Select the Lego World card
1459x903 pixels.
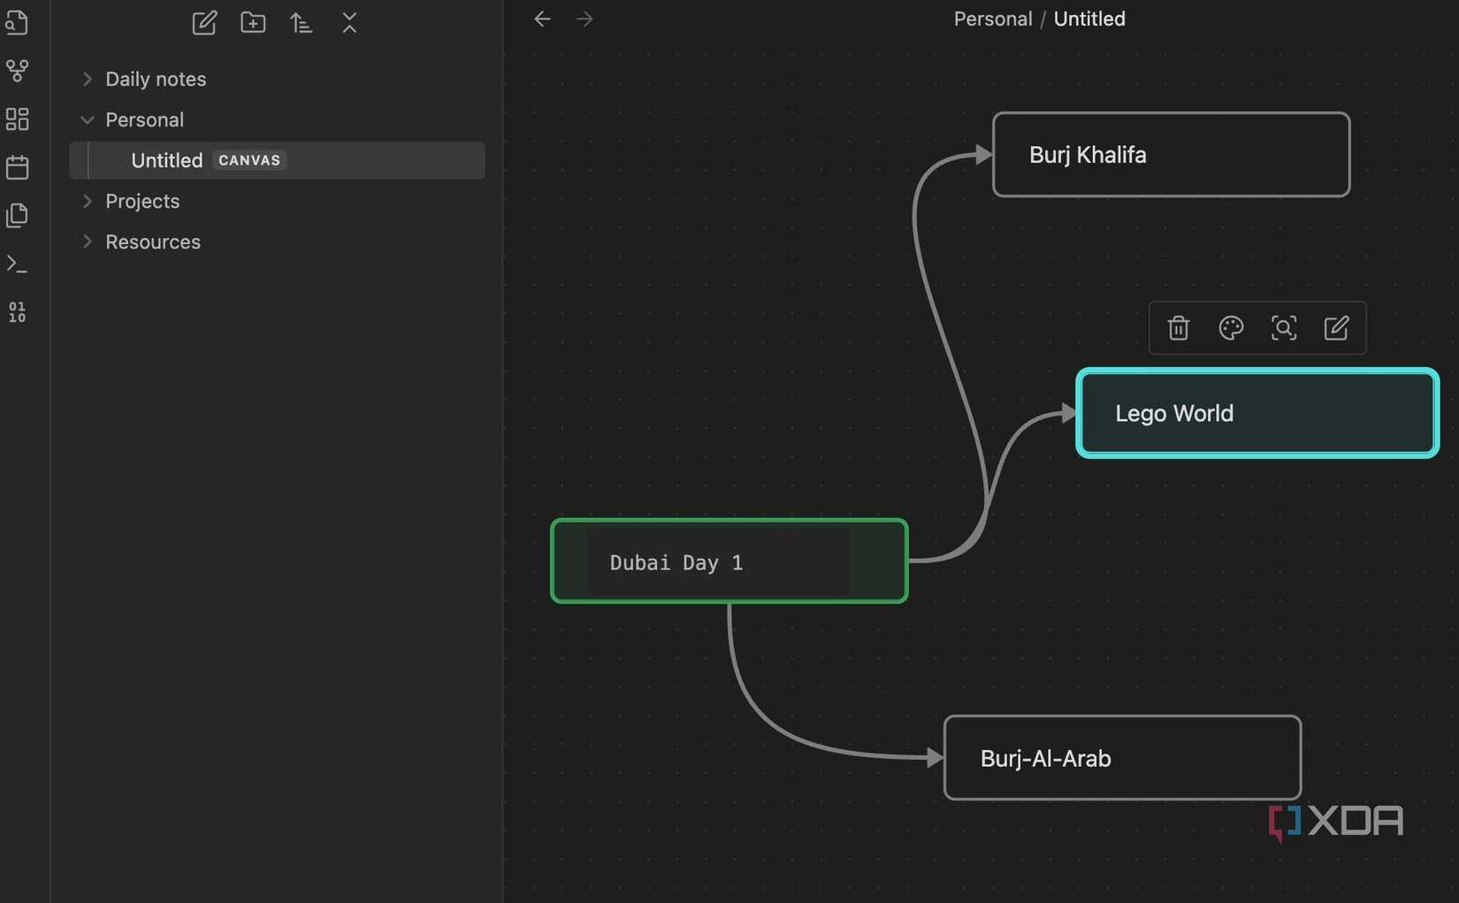click(x=1257, y=413)
